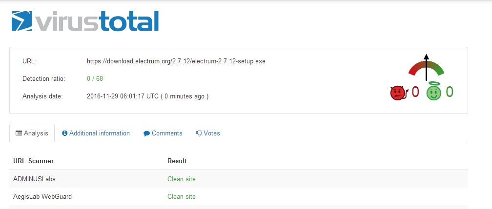Click the red devil malicious vote icon
Screen dimensions: 492x209
(398, 93)
